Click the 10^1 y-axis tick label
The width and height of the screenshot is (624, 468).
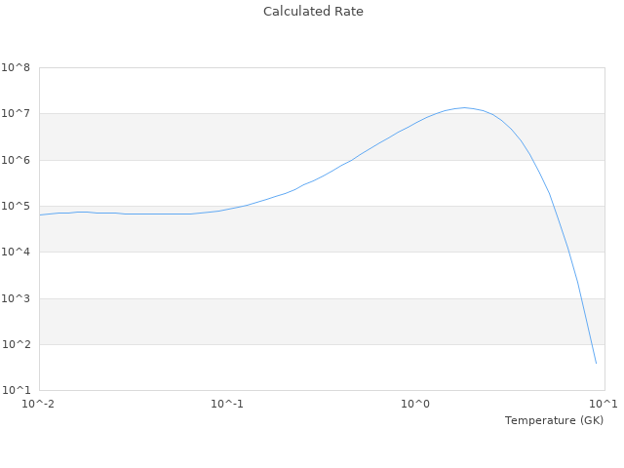pyautogui.click(x=17, y=391)
